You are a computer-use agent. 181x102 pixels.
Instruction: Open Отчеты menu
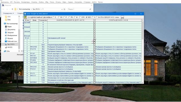click(58, 2)
